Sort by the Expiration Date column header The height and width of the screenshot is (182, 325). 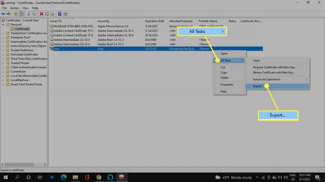pyautogui.click(x=155, y=21)
